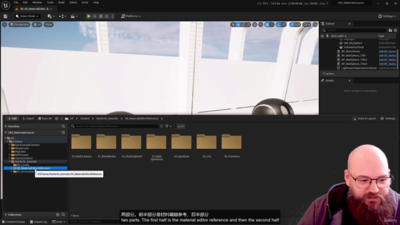Select BP_DemoRoom in the Outliner
Image resolution: width=400 pixels, height=225 pixels.
pos(351,51)
